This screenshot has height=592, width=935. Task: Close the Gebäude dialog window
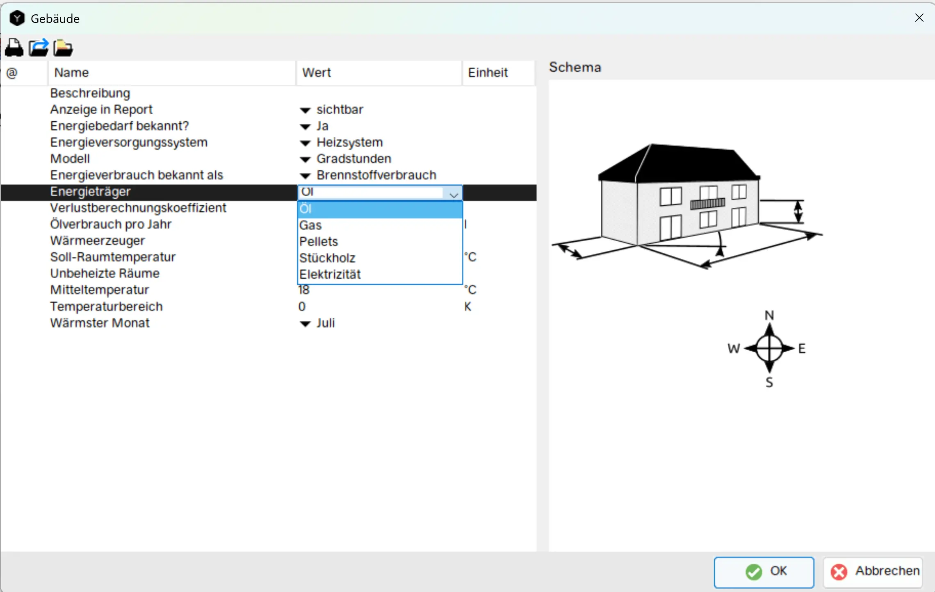tap(919, 18)
